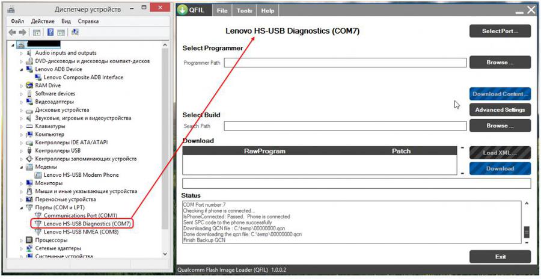Click the Exit button in QFIL
Screen dimensions: 541x279
(500, 257)
